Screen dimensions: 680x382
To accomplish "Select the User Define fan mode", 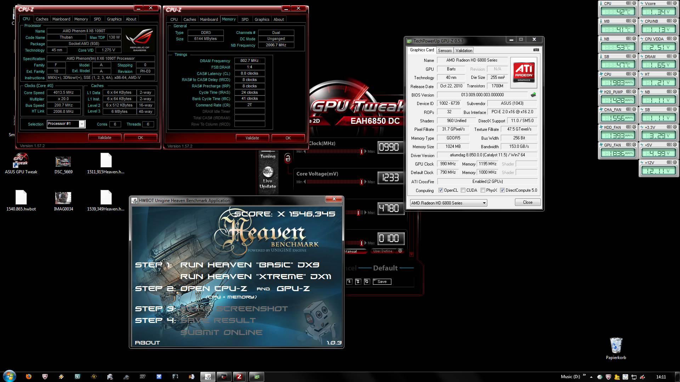I will coord(382,251).
